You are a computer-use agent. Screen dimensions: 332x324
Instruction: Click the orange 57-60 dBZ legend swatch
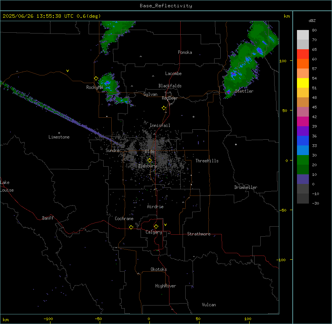pos(303,63)
